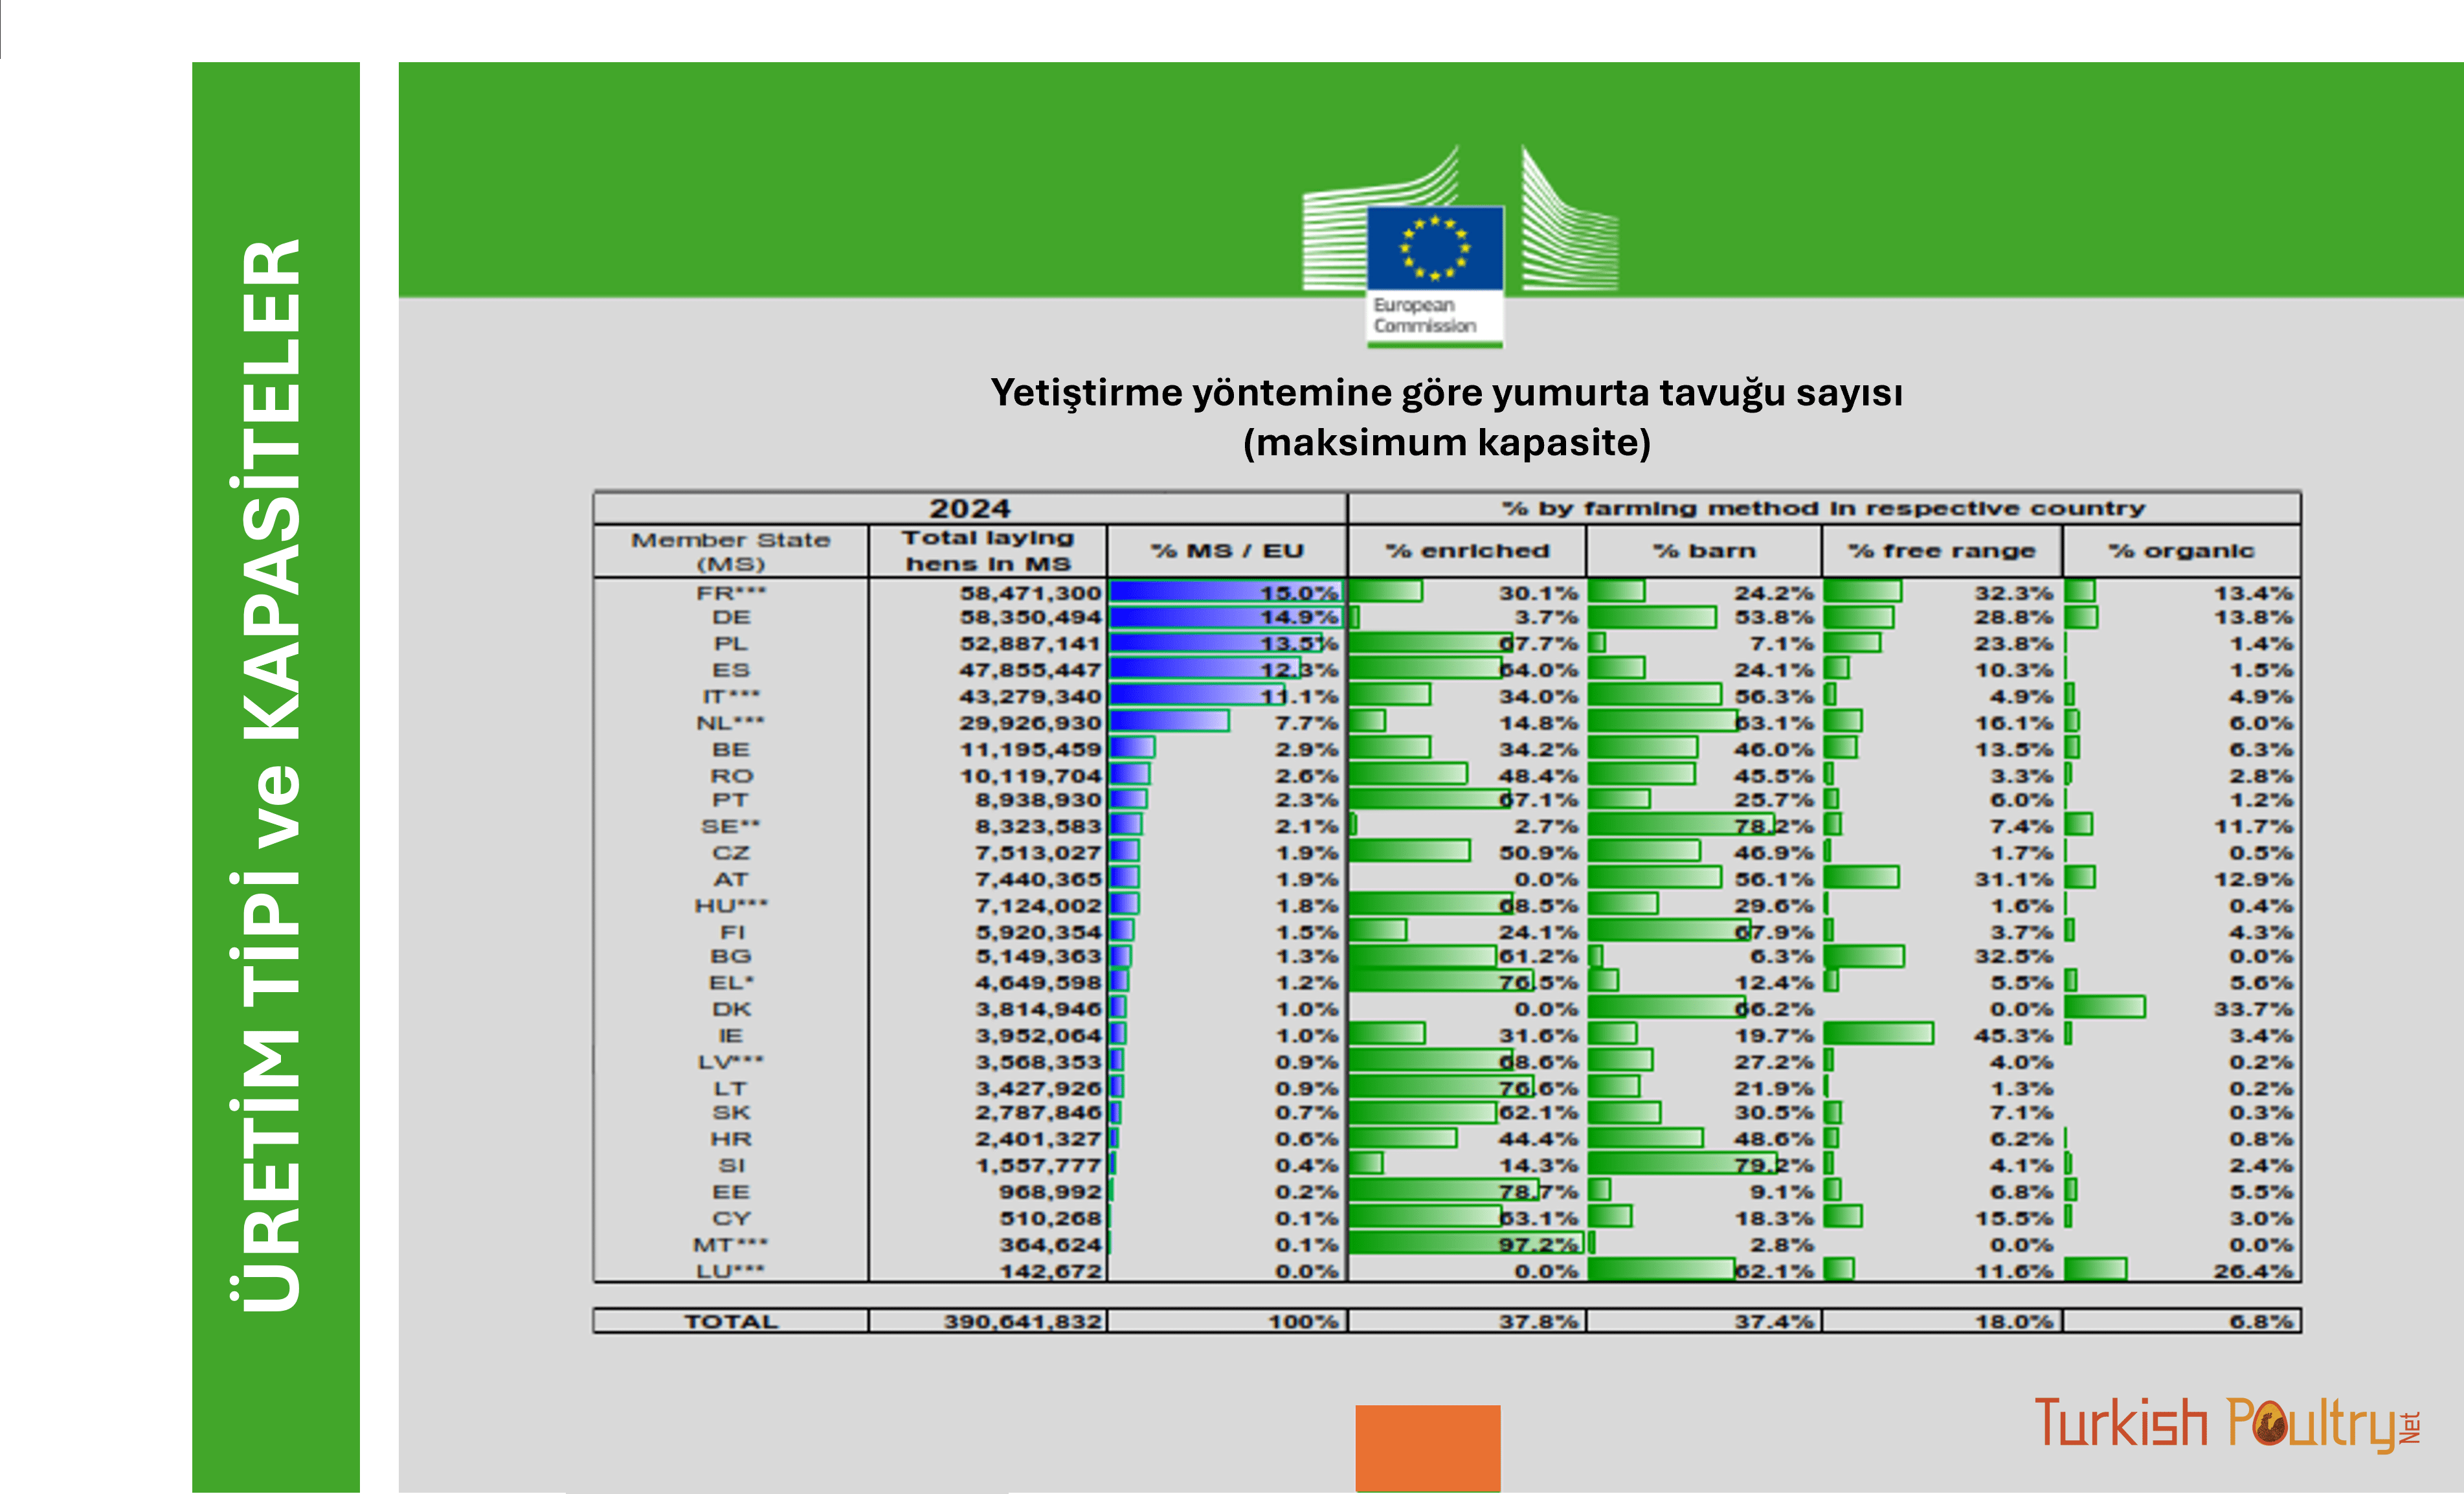This screenshot has width=2464, height=1494.
Task: Click the '53.8%' barn value for DE
Action: (1774, 618)
